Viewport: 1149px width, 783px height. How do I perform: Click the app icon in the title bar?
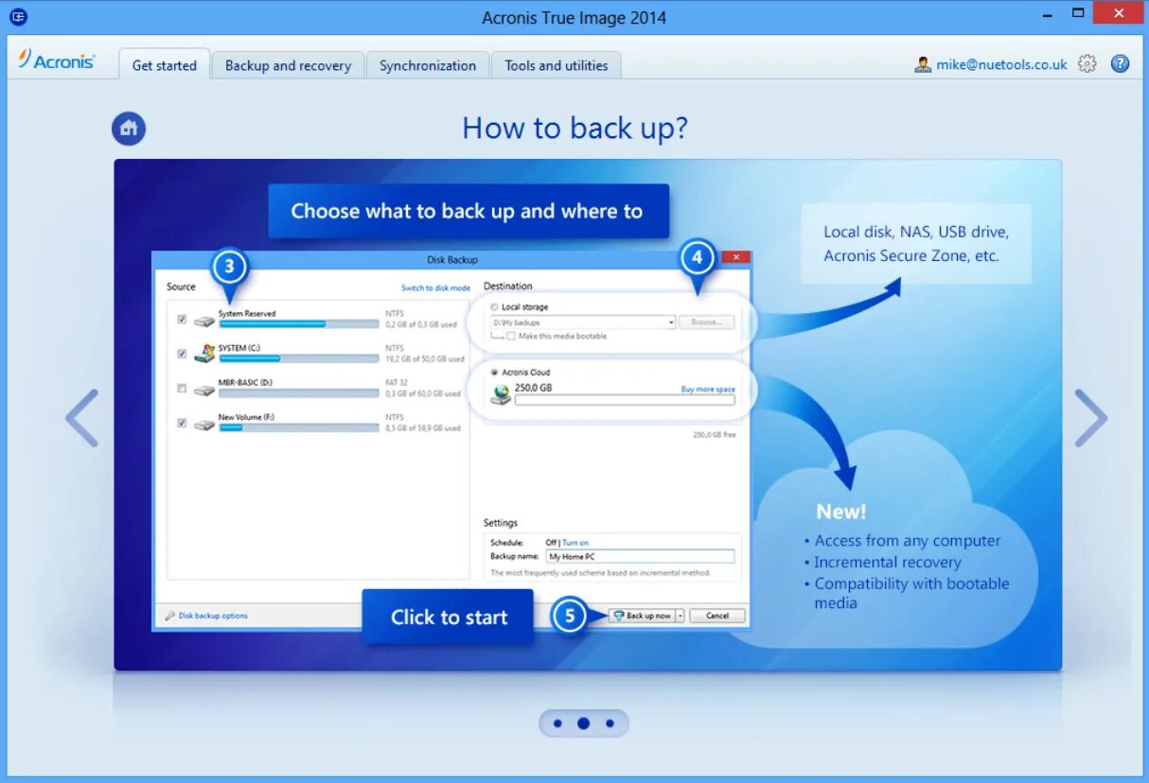pos(17,16)
